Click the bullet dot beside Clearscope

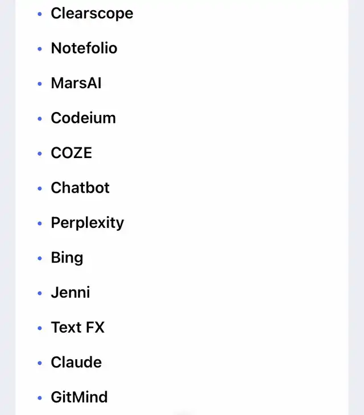[x=40, y=14]
